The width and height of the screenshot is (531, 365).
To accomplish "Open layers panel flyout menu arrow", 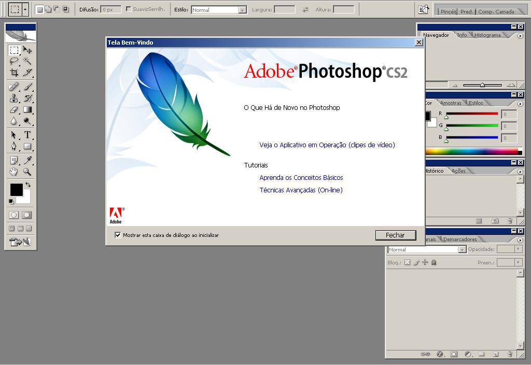I will (521, 240).
